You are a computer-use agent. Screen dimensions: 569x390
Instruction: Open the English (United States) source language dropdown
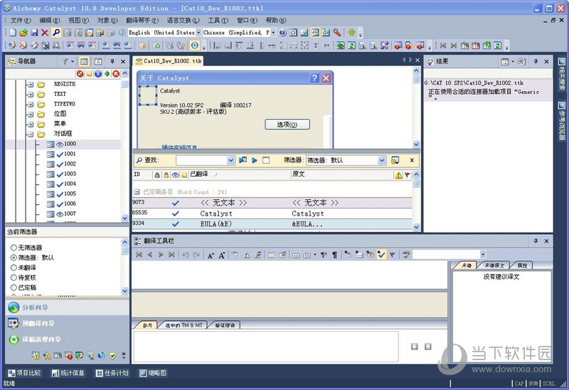pyautogui.click(x=198, y=33)
